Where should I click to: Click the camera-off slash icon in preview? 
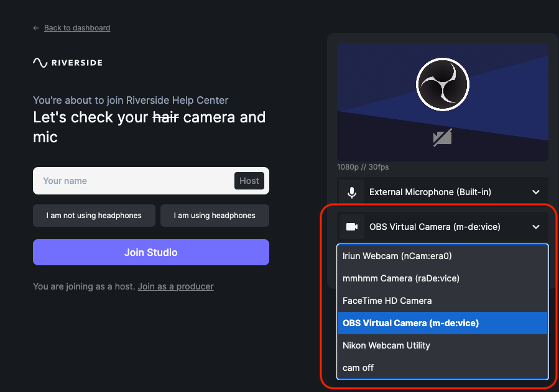443,137
